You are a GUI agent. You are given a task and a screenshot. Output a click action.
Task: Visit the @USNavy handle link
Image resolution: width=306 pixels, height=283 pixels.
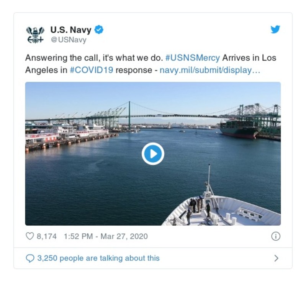[x=68, y=40]
